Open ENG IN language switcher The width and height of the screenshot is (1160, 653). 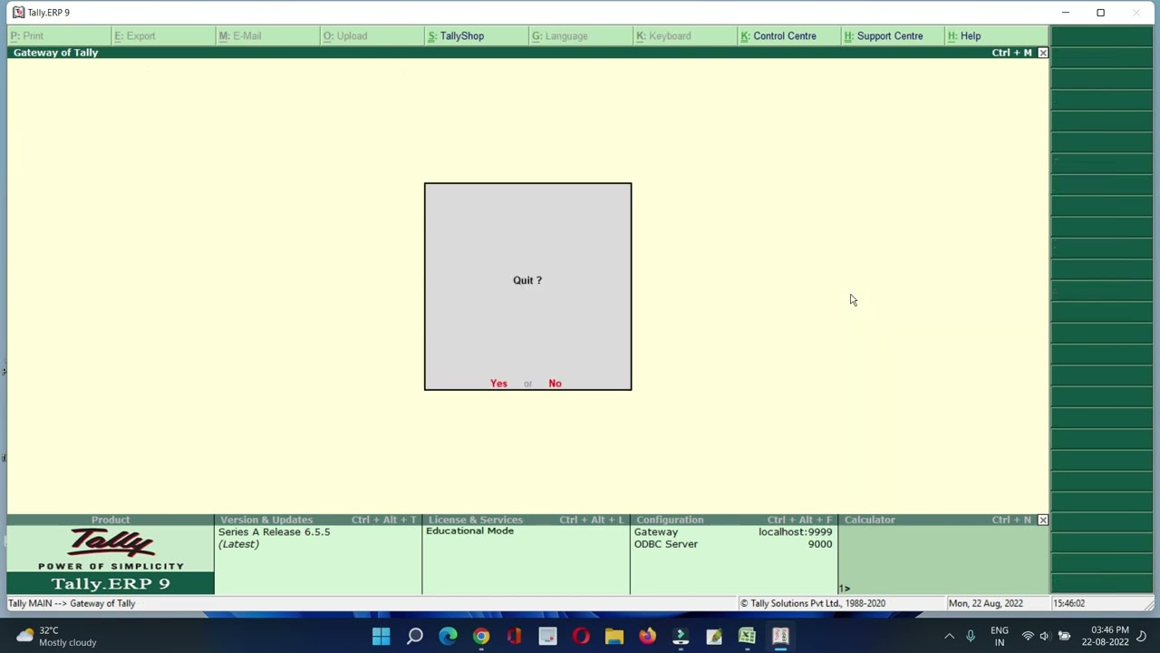1000,637
